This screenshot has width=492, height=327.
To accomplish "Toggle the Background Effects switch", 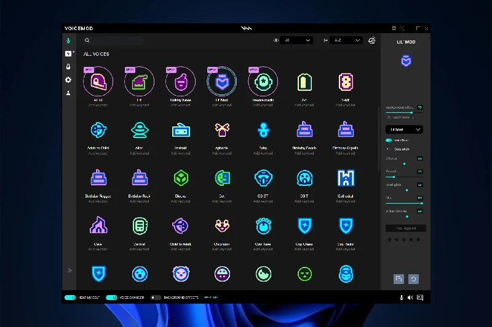I will (x=156, y=298).
